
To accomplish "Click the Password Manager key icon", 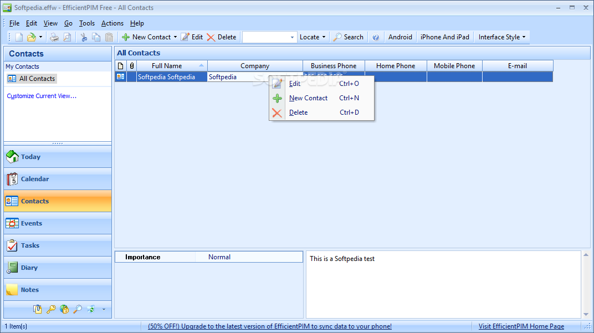I will point(51,310).
